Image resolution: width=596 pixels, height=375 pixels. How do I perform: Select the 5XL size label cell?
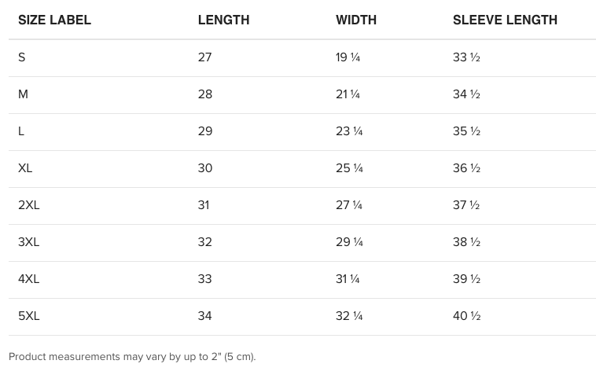28,316
